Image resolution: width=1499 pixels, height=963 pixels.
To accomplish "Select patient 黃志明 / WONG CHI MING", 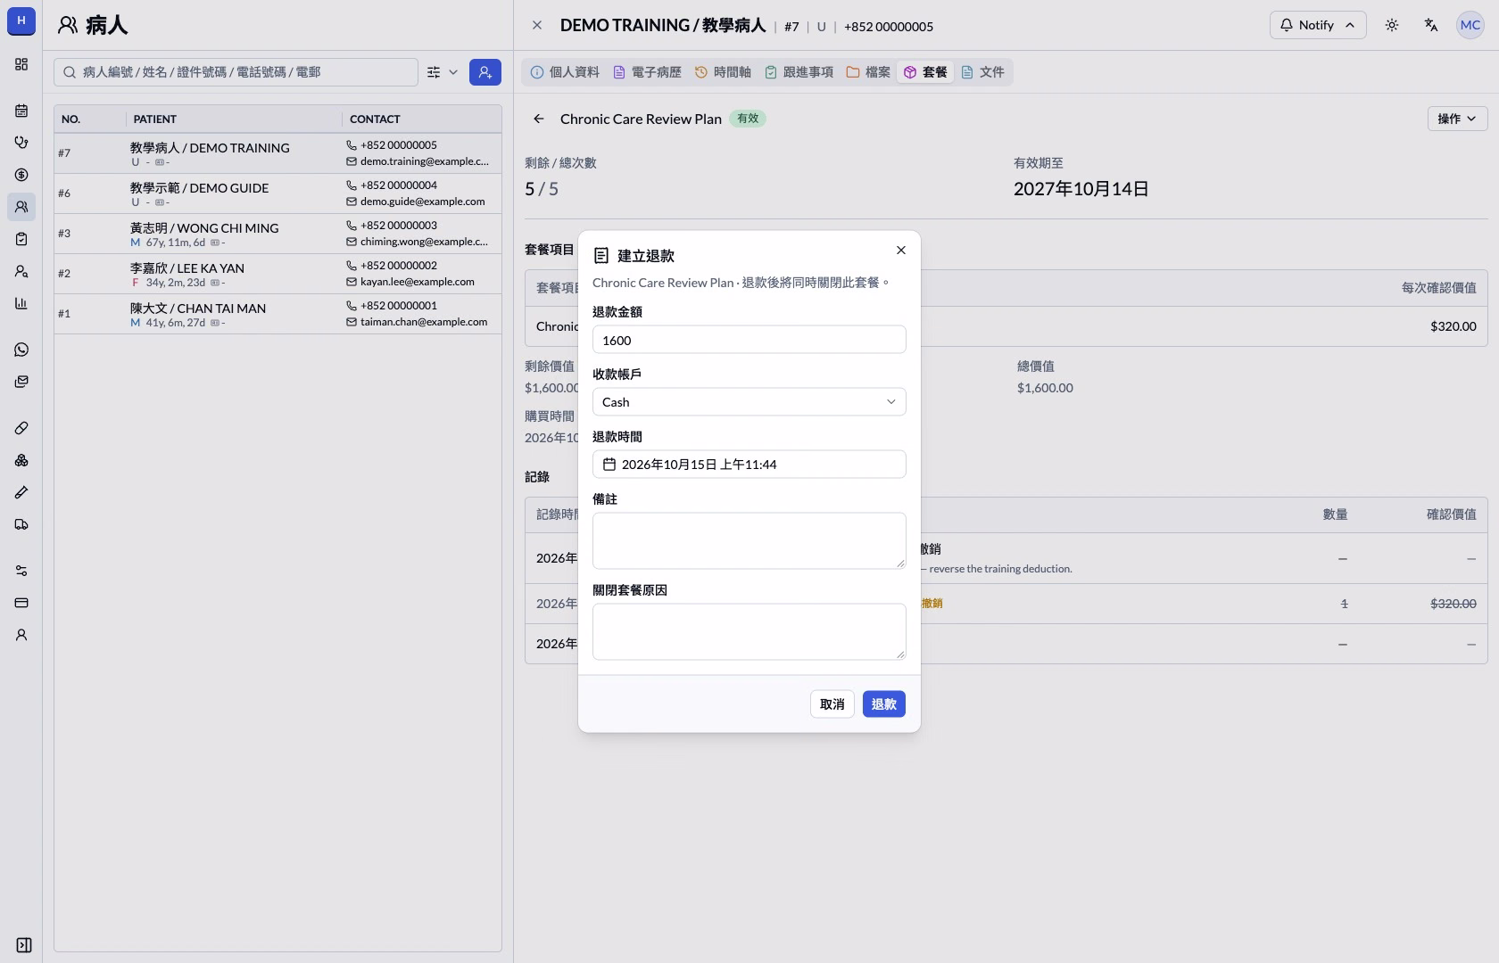I will pyautogui.click(x=277, y=234).
